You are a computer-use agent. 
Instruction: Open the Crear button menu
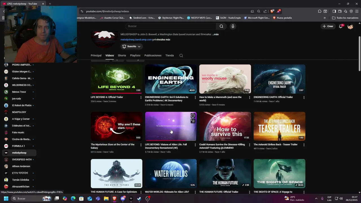328,26
